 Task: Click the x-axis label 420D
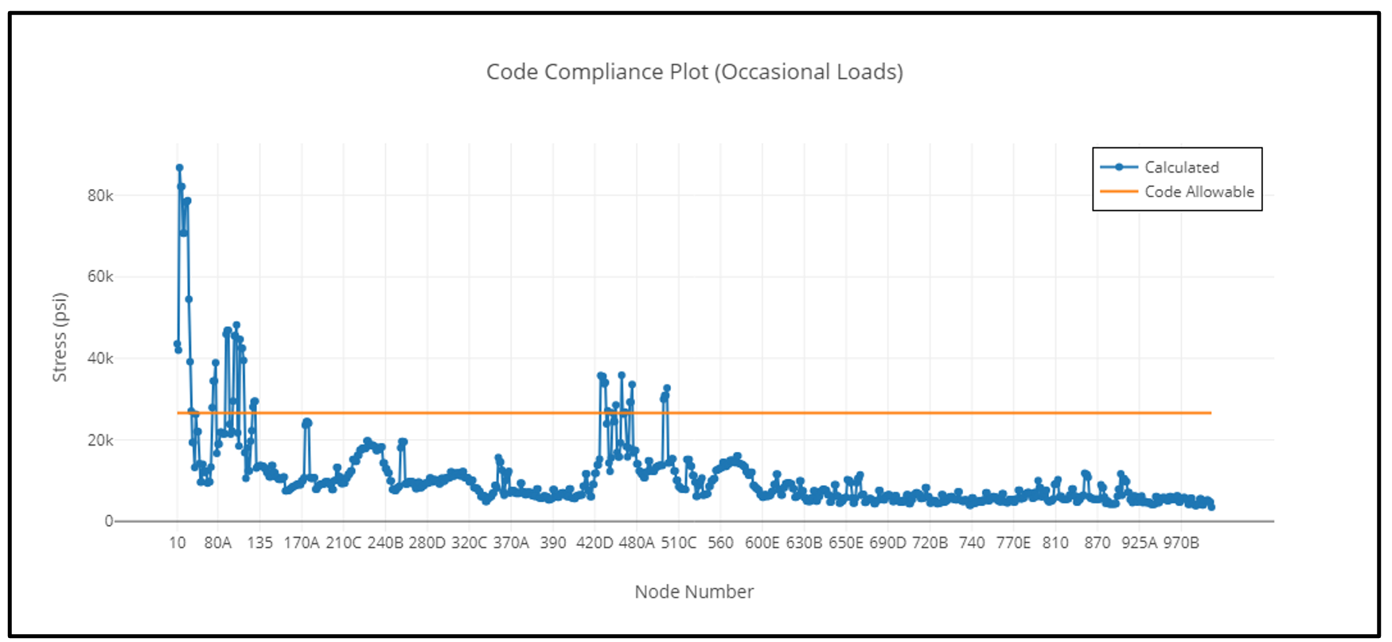595,543
